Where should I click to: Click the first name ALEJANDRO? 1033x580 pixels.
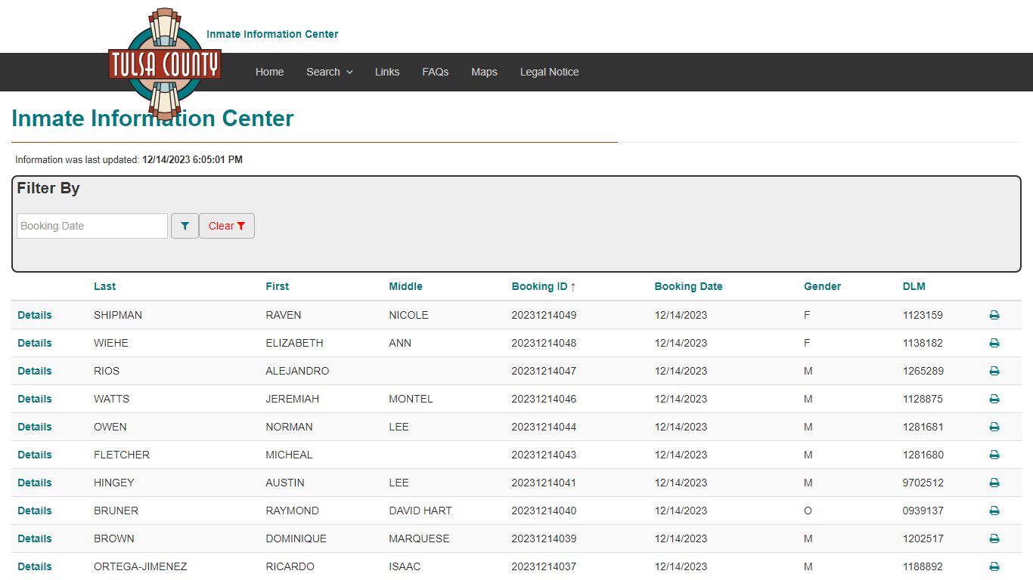pos(297,371)
